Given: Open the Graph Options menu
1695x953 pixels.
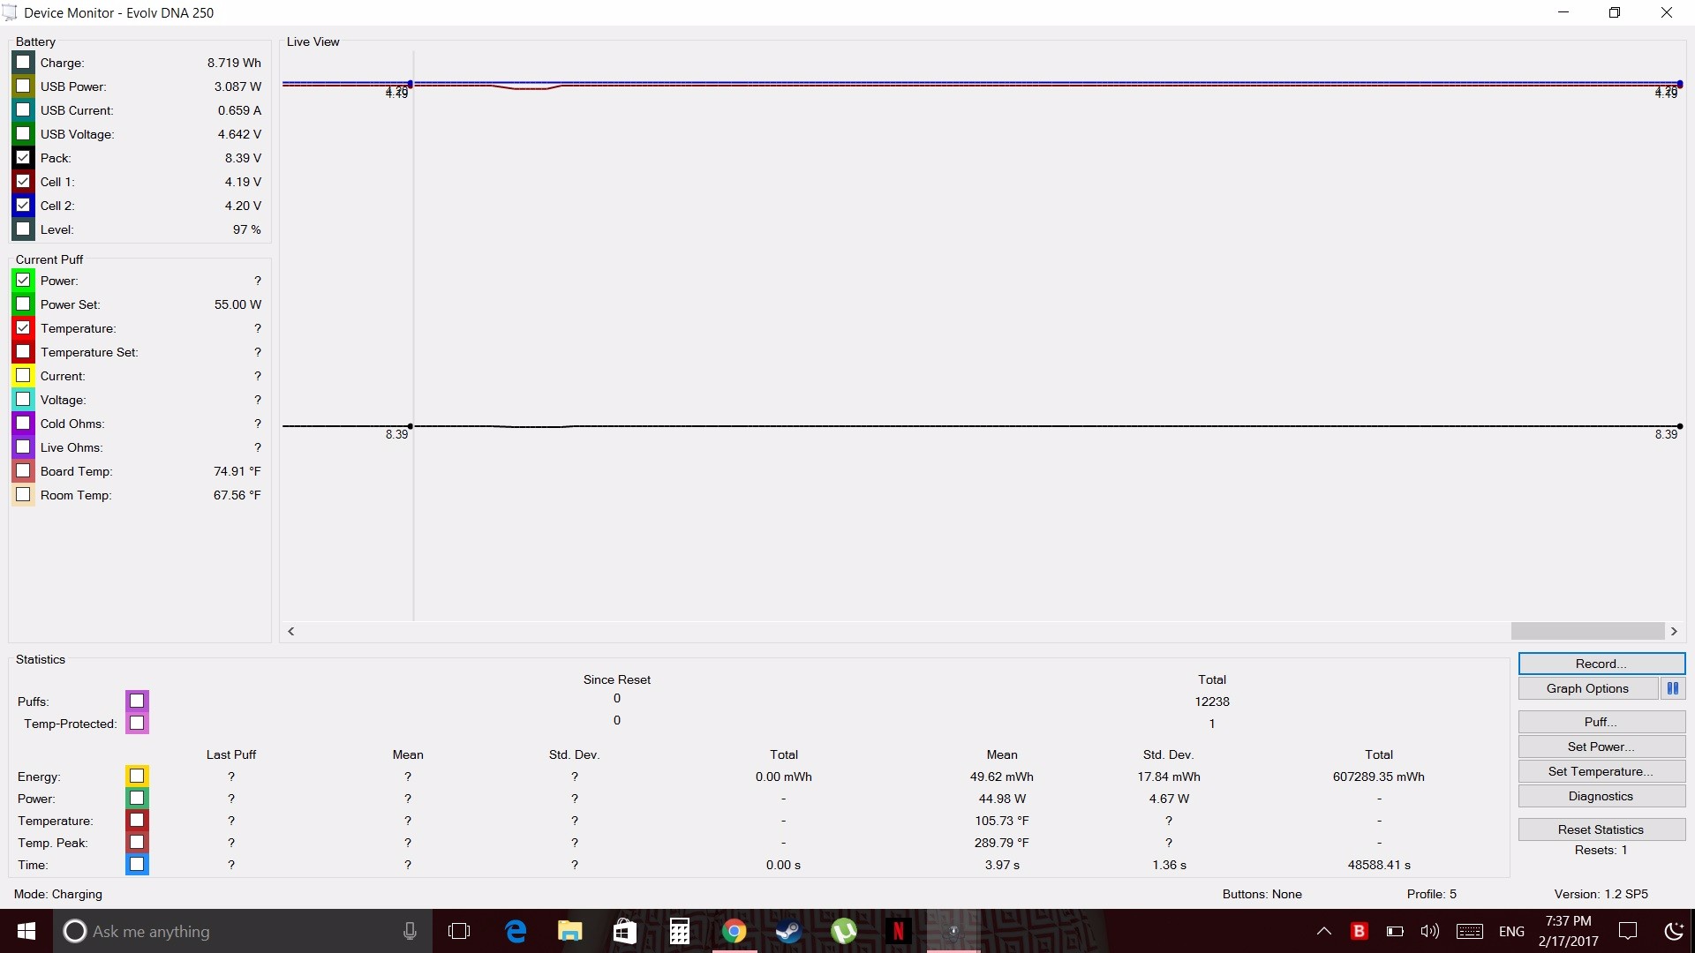Looking at the screenshot, I should pyautogui.click(x=1586, y=688).
